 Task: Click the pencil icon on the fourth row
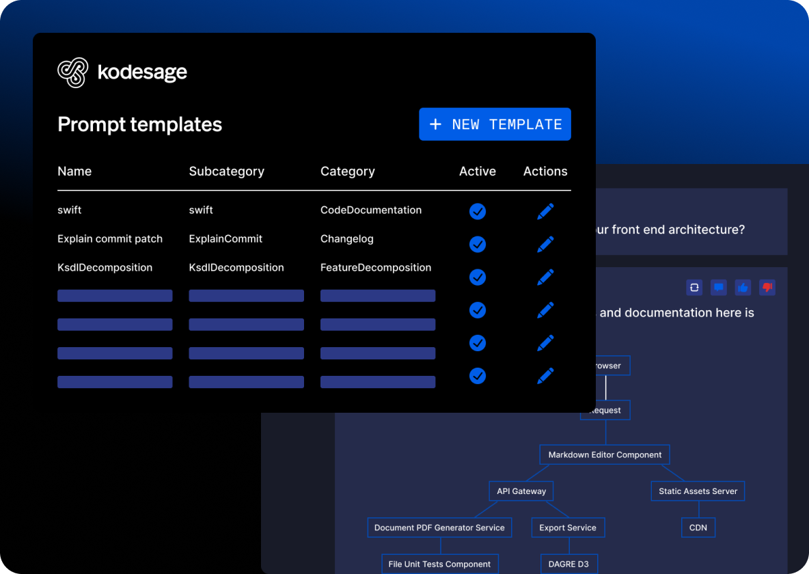pyautogui.click(x=545, y=310)
